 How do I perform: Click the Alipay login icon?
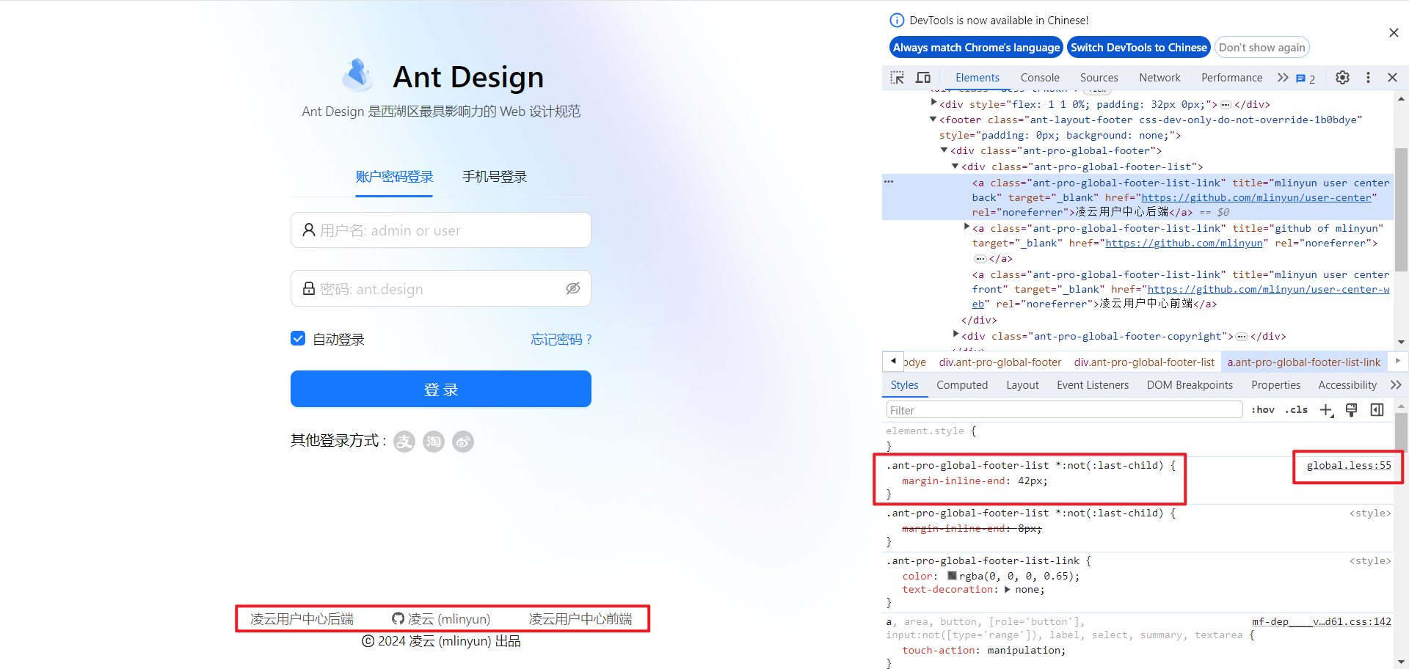pyautogui.click(x=404, y=442)
